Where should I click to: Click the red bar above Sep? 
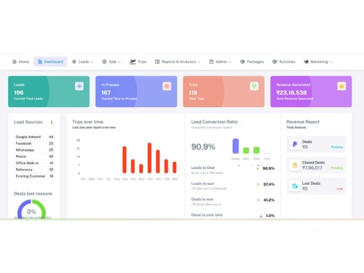(x=124, y=159)
